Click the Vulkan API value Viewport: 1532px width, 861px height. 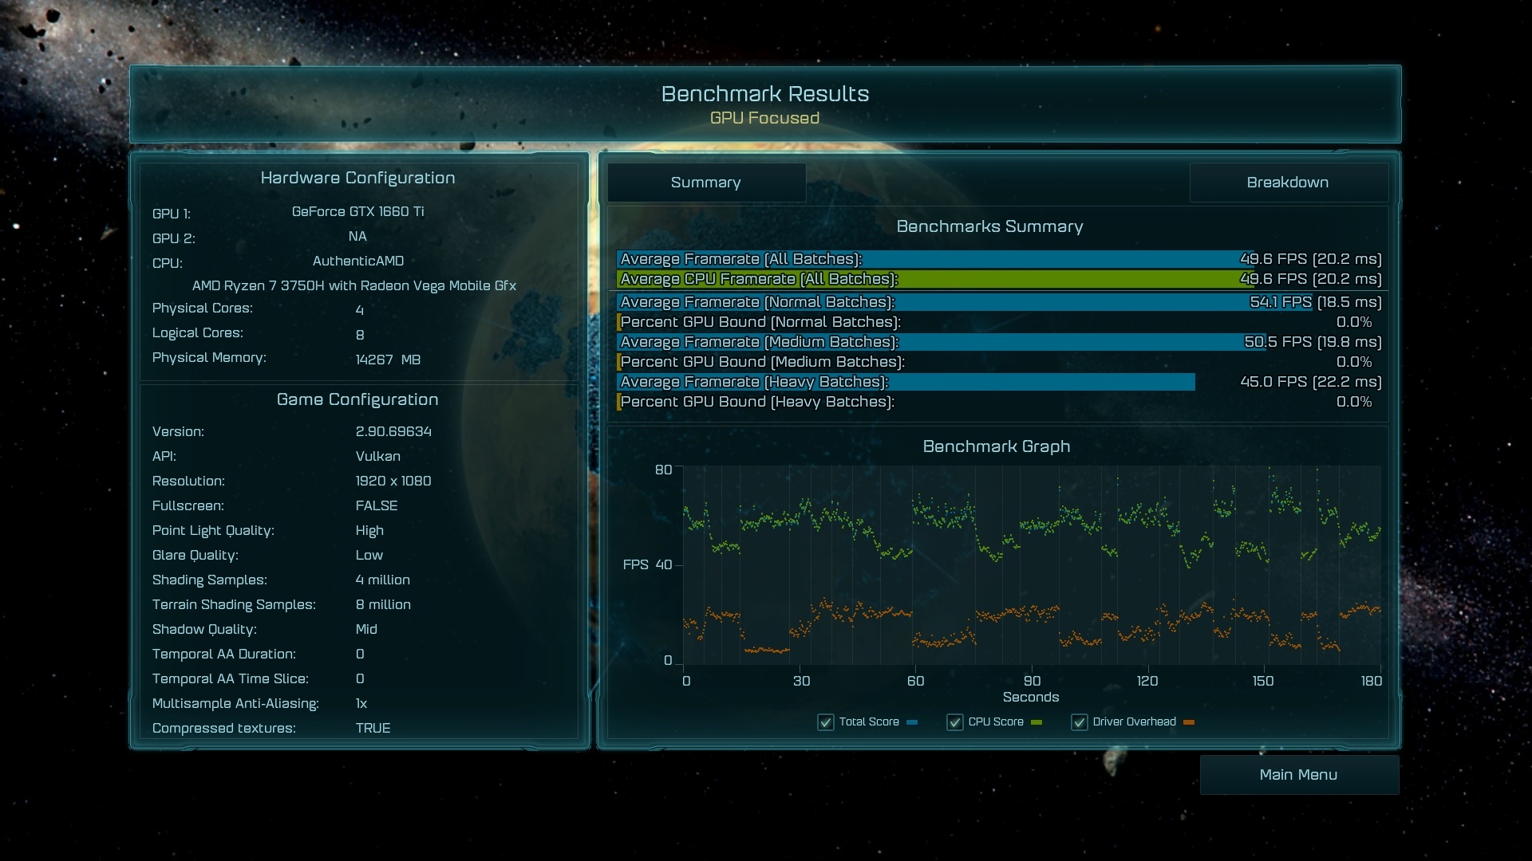tap(378, 456)
